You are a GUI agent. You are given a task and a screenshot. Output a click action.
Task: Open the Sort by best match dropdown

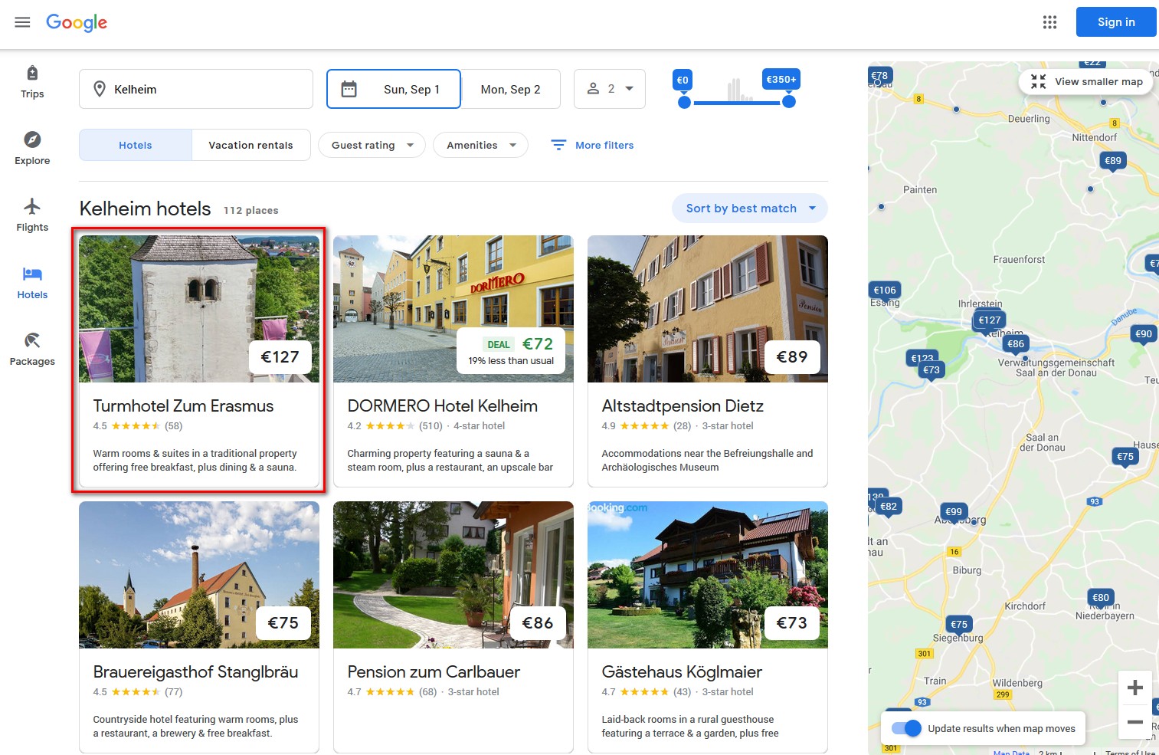pyautogui.click(x=748, y=208)
